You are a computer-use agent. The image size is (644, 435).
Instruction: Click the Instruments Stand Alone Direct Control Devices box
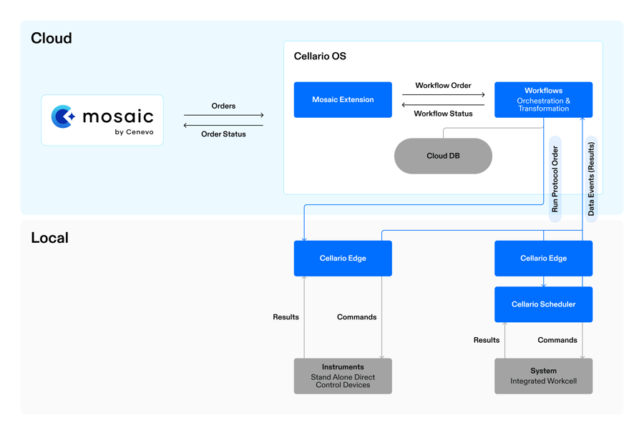343,376
